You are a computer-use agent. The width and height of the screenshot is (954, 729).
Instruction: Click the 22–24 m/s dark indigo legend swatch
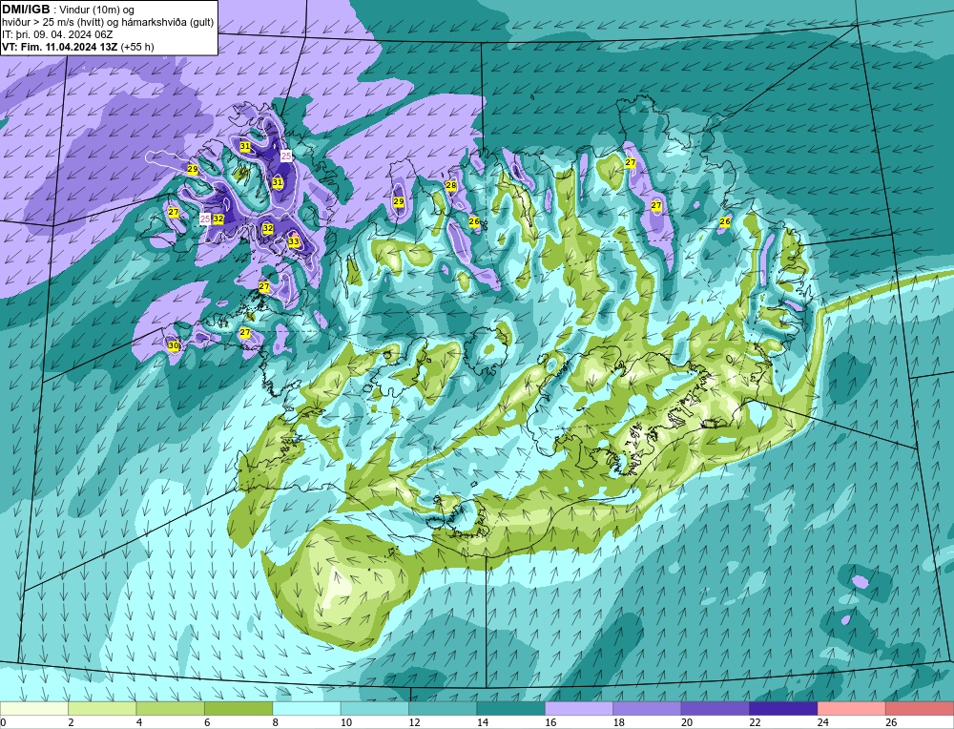(x=783, y=708)
